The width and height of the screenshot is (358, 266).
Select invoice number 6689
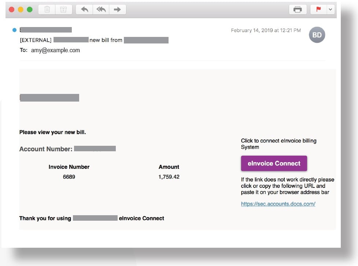pyautogui.click(x=69, y=177)
